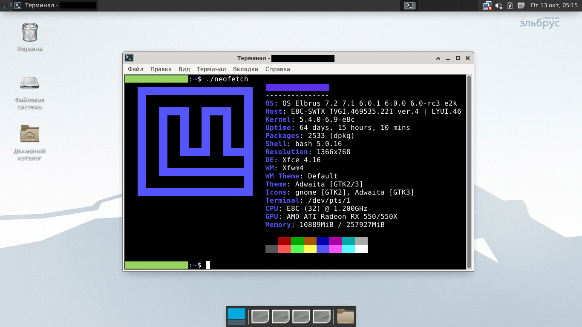Open the applications menu in top-left corner
This screenshot has height=327, width=582.
4,6
